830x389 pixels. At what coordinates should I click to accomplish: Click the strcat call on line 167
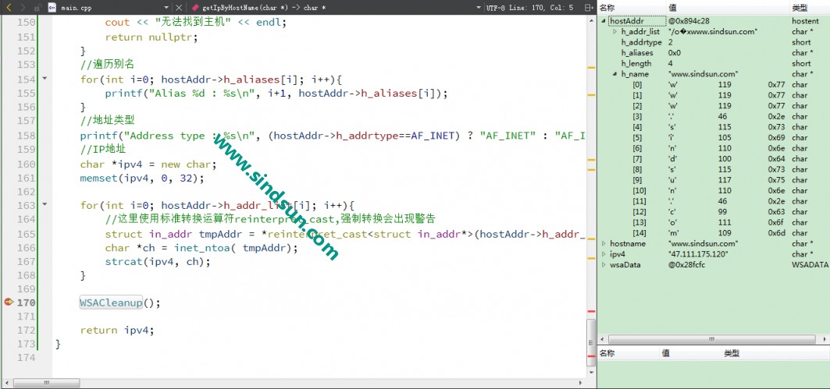[x=158, y=262]
